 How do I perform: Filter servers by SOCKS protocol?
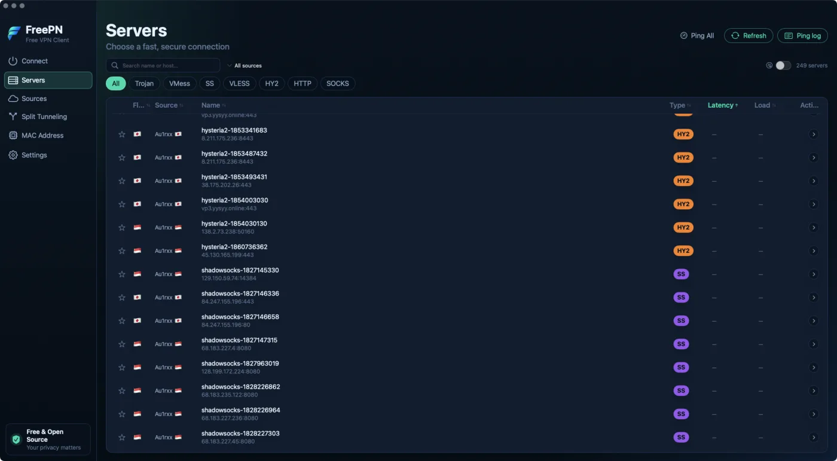click(338, 84)
